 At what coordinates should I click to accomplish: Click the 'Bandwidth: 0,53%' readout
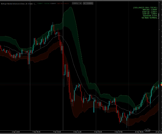(150, 16)
